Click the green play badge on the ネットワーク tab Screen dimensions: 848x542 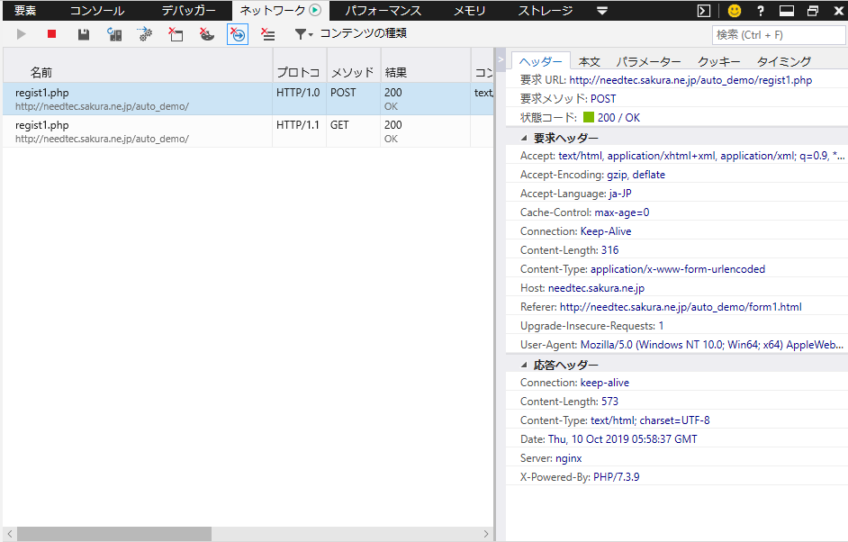coord(315,10)
